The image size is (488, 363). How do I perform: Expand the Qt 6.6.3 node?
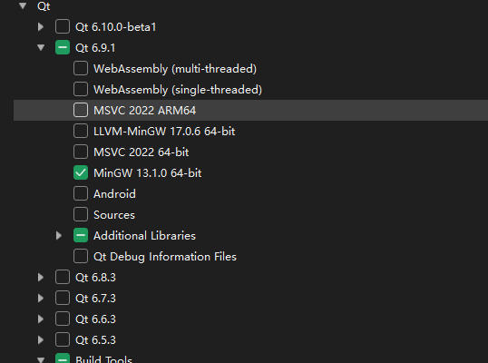41,319
